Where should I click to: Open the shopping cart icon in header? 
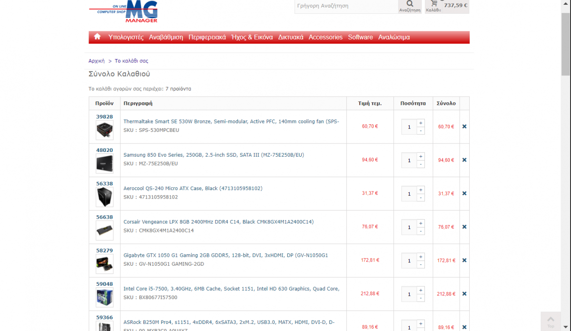(x=434, y=4)
